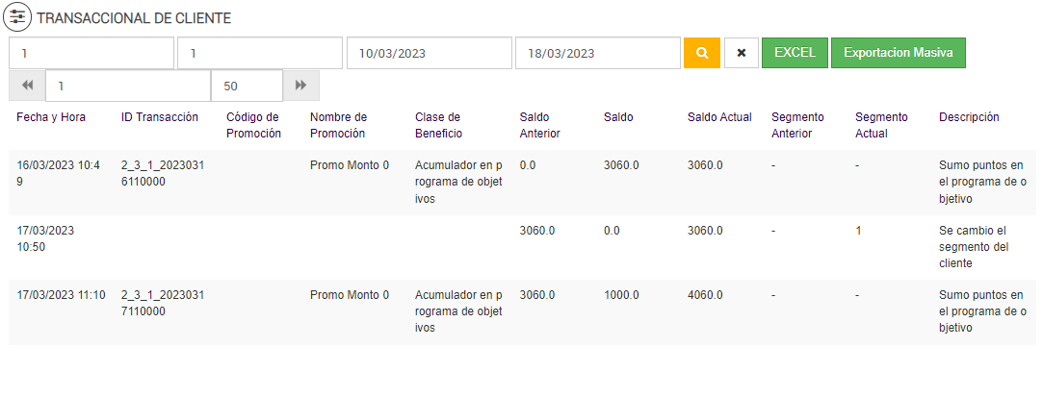1043x397 pixels.
Task: Click the orange search magnifier button
Action: click(x=702, y=53)
